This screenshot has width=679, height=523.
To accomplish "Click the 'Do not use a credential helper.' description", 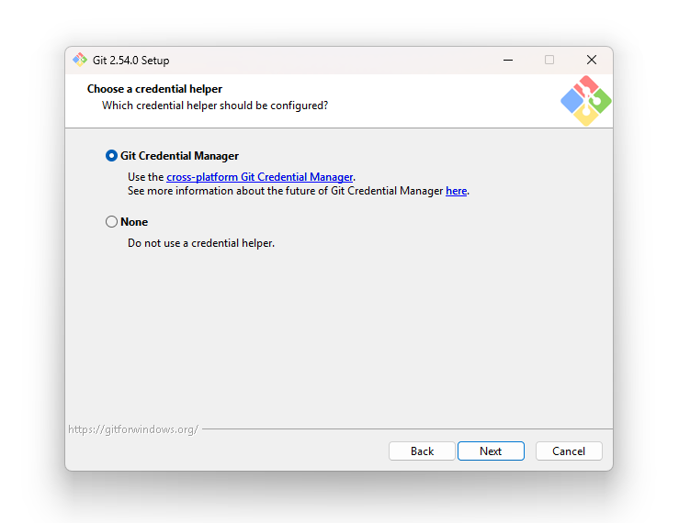I will (x=201, y=243).
